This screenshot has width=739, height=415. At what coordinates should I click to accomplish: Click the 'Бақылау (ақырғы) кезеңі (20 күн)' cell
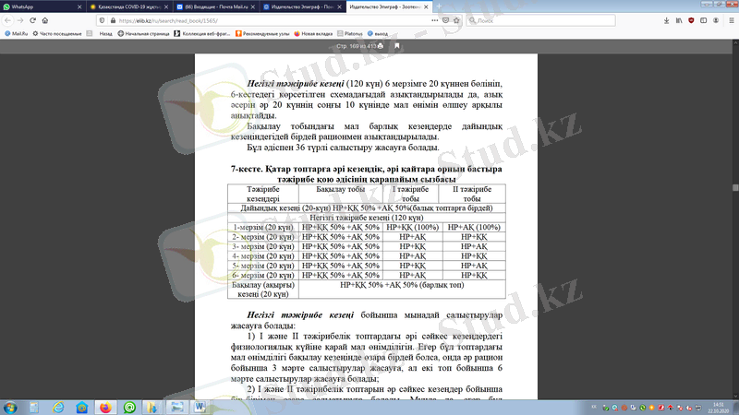(263, 290)
